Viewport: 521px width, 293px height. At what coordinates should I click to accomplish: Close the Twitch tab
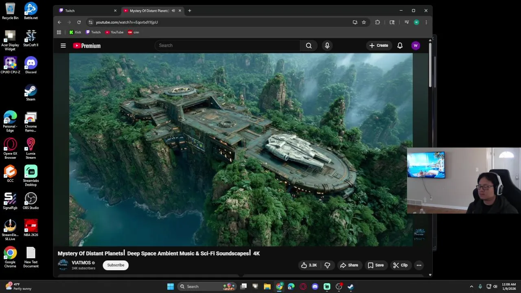[115, 11]
